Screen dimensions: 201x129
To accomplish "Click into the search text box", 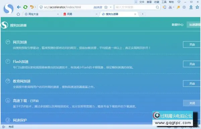I will point(135,7).
